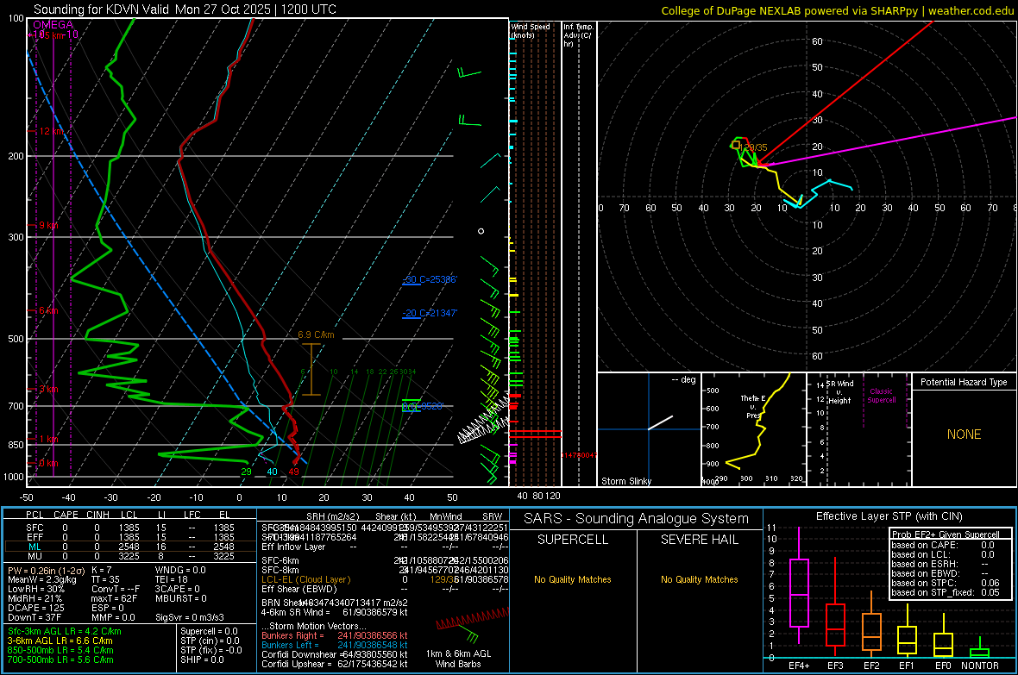Click the 'LowRH = 30%' value
The height and width of the screenshot is (675, 1018).
35,590
